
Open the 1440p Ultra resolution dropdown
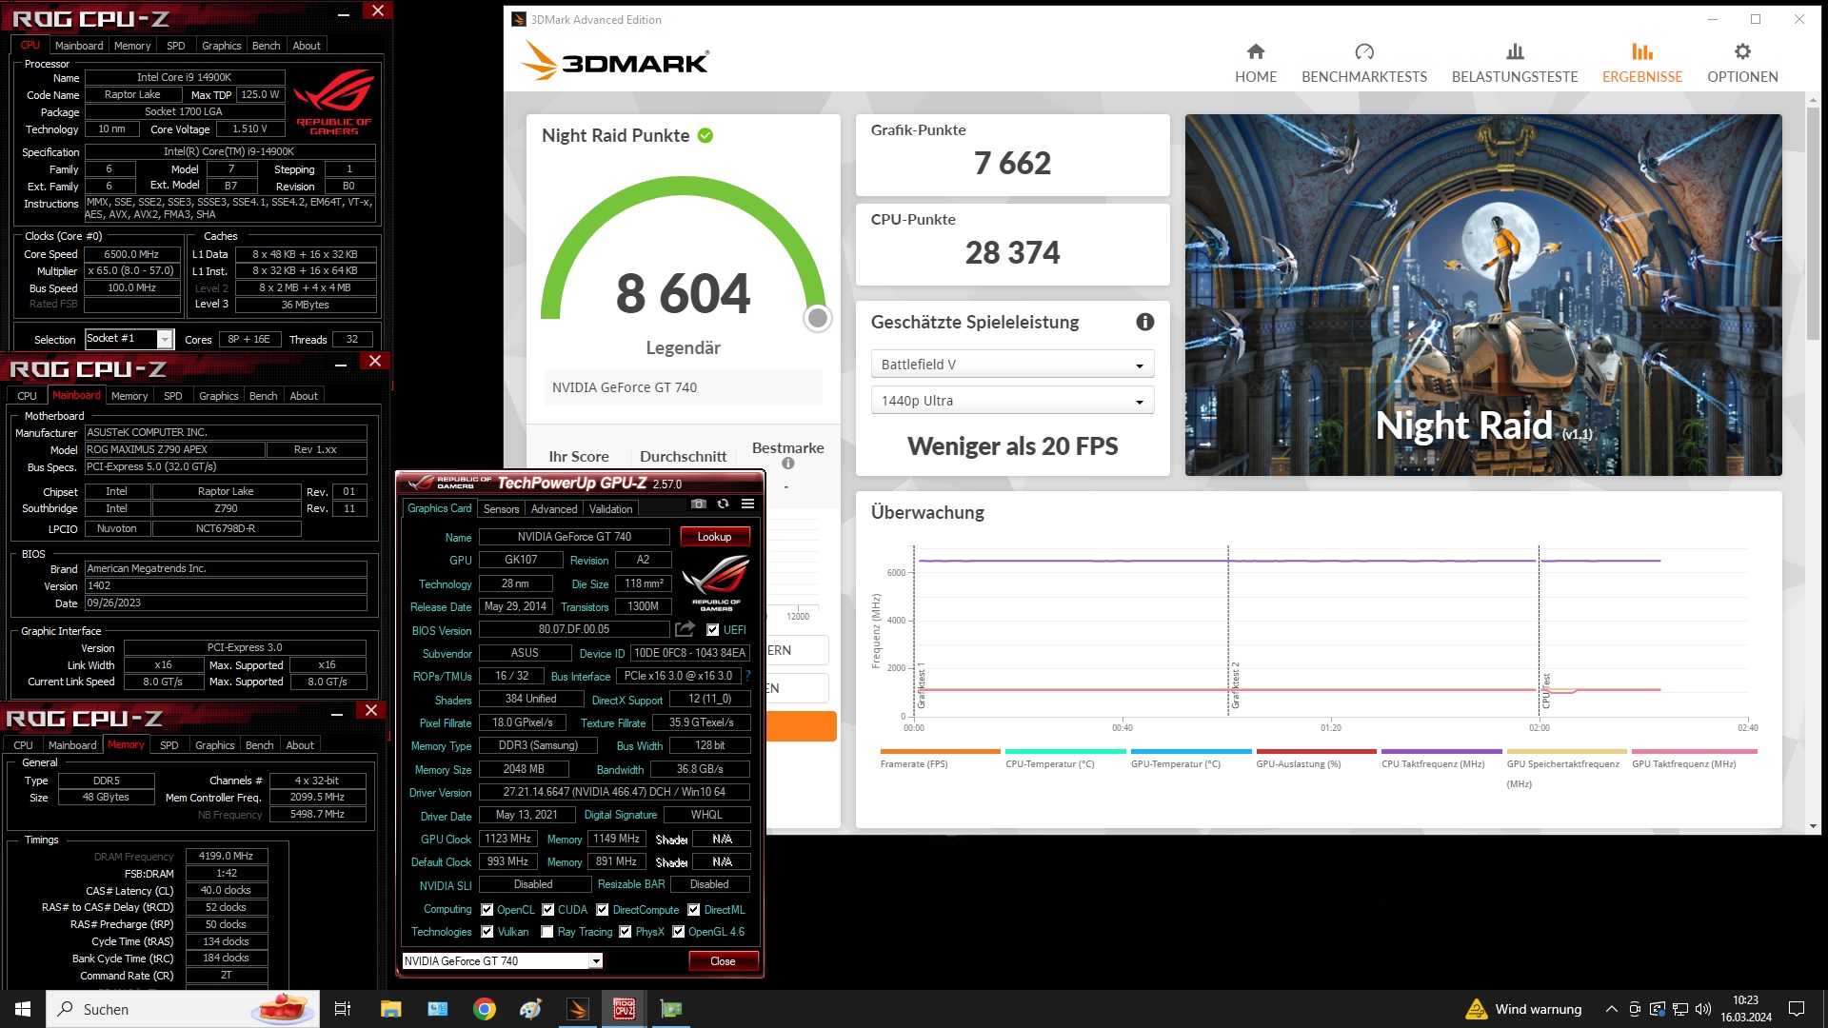tap(1012, 401)
